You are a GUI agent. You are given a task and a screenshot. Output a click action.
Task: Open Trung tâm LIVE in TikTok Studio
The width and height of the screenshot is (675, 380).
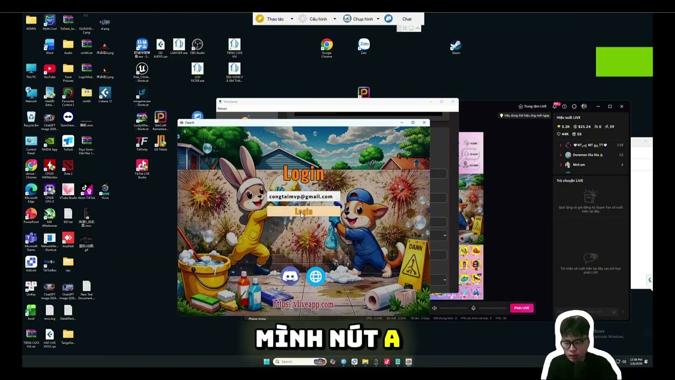(533, 107)
